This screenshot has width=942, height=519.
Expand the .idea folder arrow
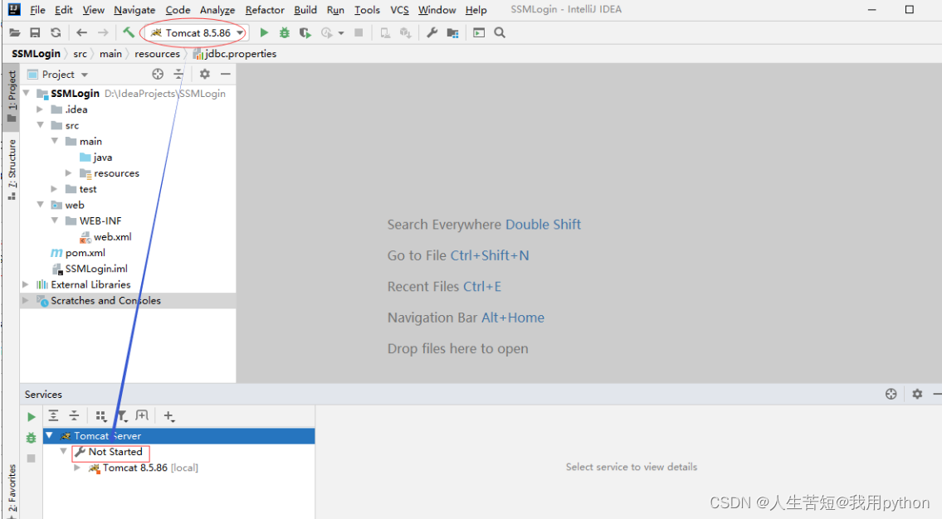[x=40, y=109]
